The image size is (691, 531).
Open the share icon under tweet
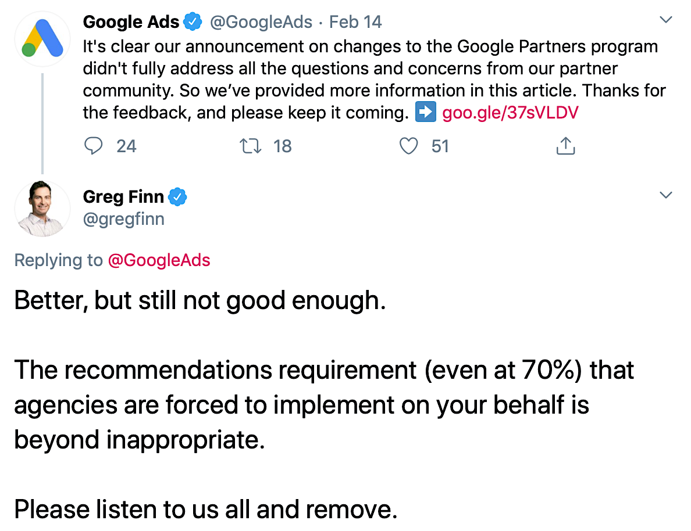pos(566,146)
